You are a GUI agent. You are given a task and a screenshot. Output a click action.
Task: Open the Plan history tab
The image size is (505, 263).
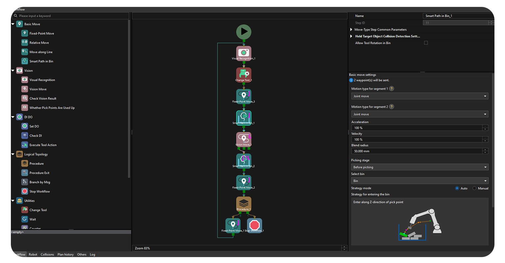65,254
